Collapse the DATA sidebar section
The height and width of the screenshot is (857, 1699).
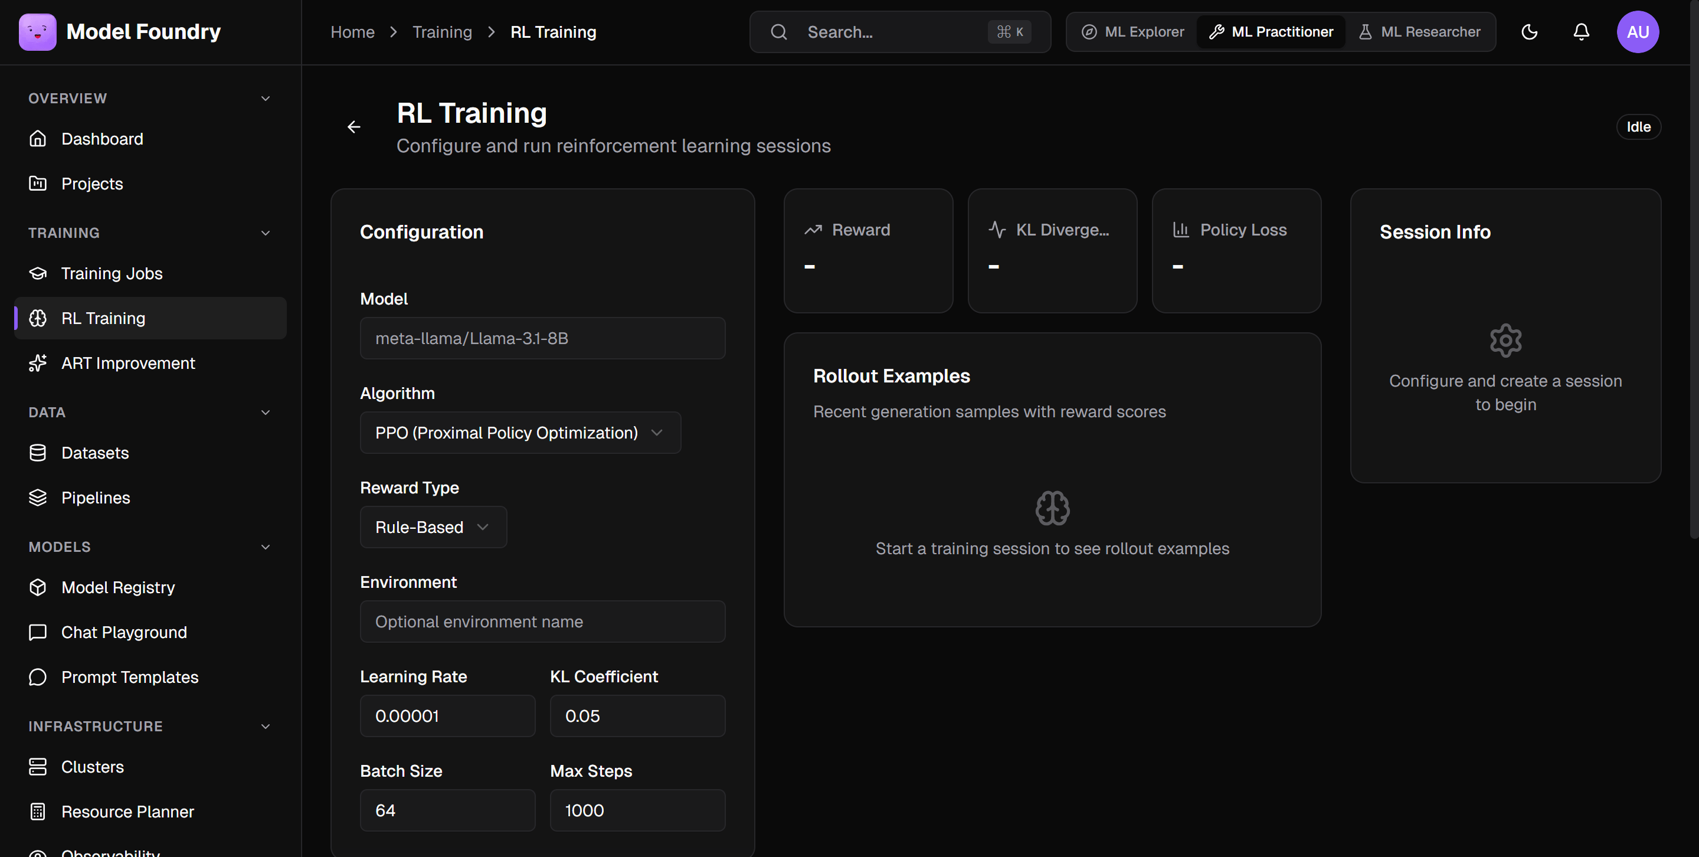(x=266, y=413)
